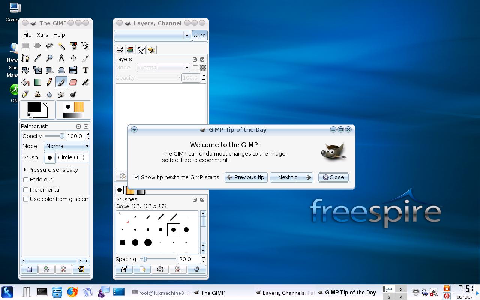Enable the Fade out checkbox
Viewport: 480px width, 300px height.
(x=26, y=180)
